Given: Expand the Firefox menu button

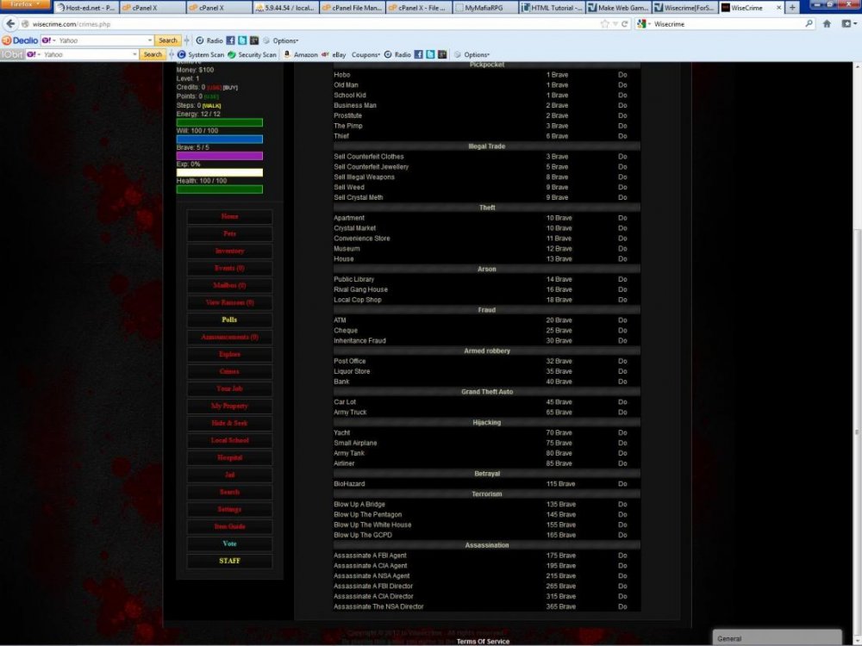Looking at the screenshot, I should (x=26, y=4).
